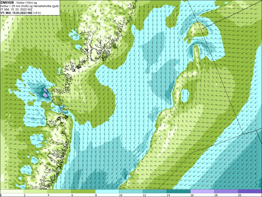This screenshot has height=197, width=262.
Task: Click the "DMI/IGB" title text
Action: click(x=7, y=3)
